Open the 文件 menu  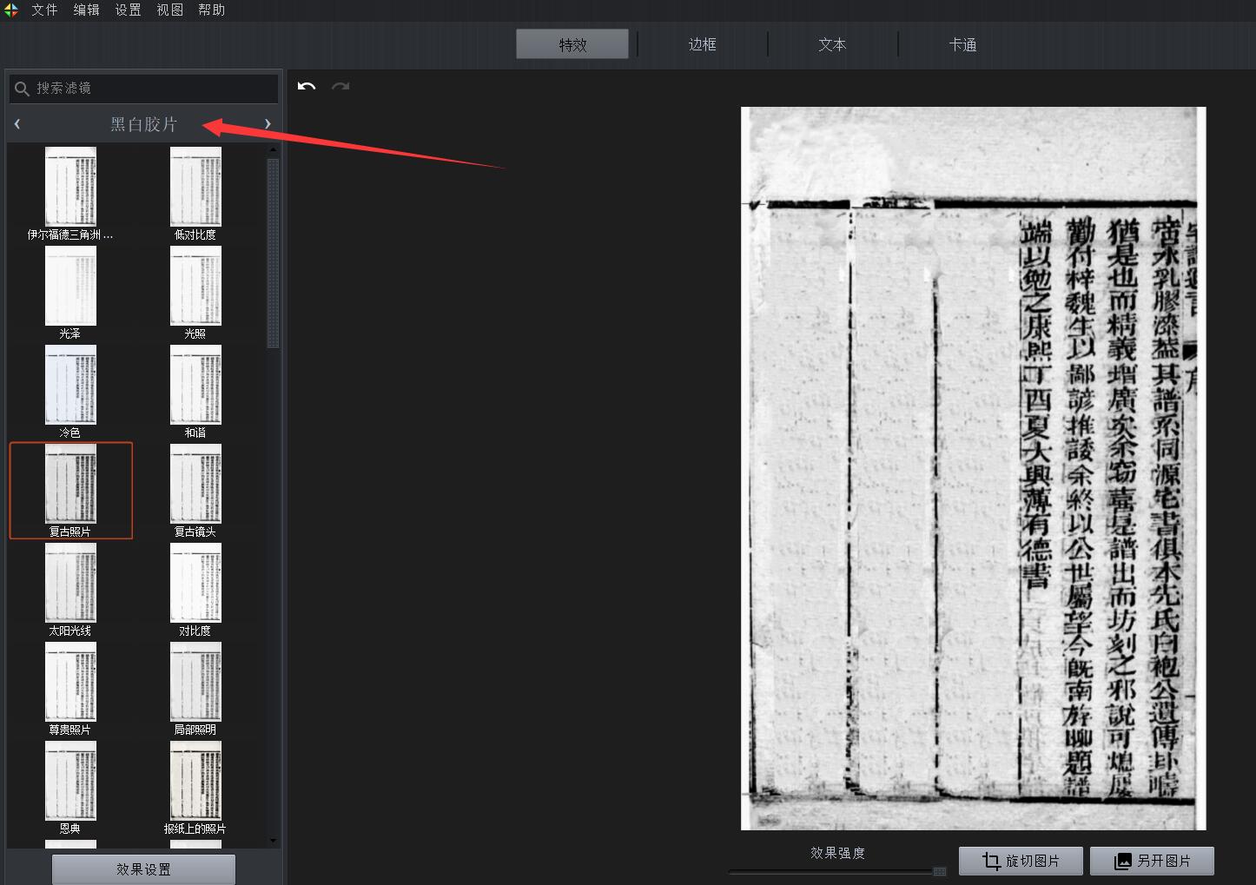coord(44,10)
